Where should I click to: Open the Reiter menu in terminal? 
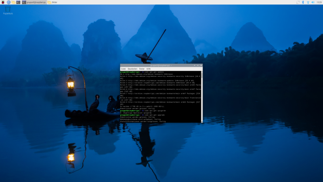142,69
